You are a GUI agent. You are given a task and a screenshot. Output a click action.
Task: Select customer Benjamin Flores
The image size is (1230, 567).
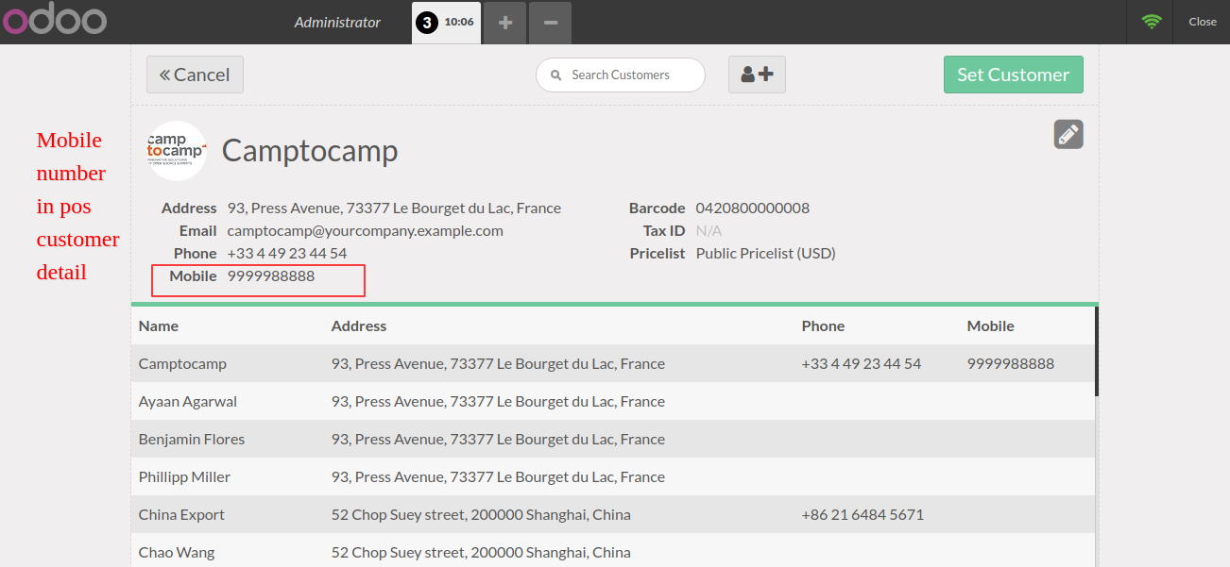612,439
